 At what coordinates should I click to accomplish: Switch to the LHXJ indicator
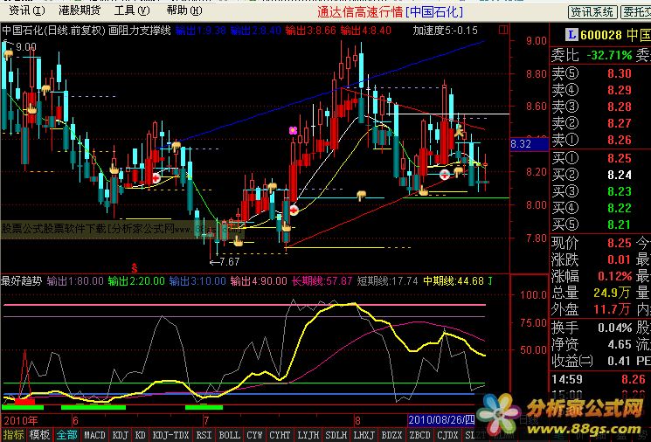click(x=364, y=435)
